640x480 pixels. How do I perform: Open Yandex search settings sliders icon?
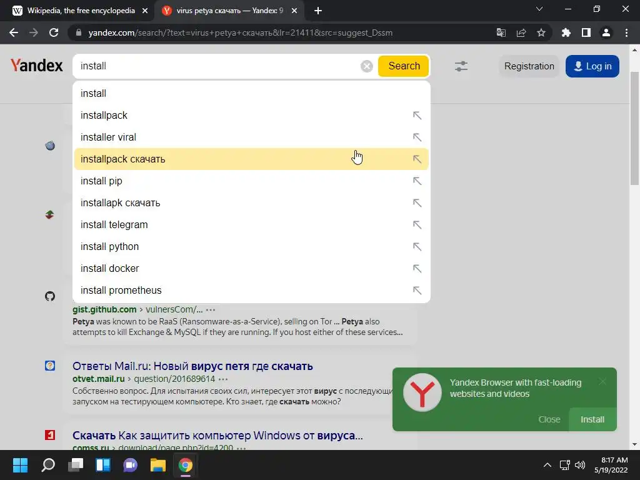(461, 66)
